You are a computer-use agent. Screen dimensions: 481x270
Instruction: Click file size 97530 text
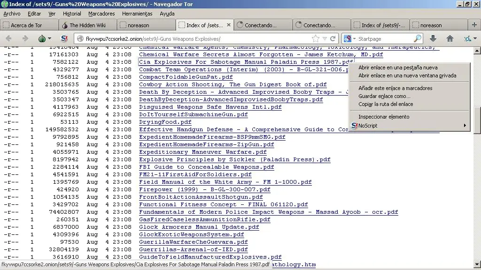70,242
